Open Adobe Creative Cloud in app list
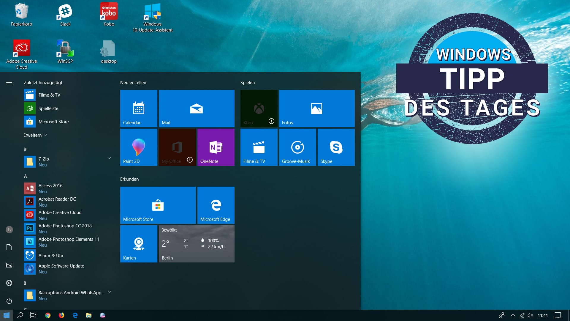Viewport: 570px width, 321px height. pos(68,215)
